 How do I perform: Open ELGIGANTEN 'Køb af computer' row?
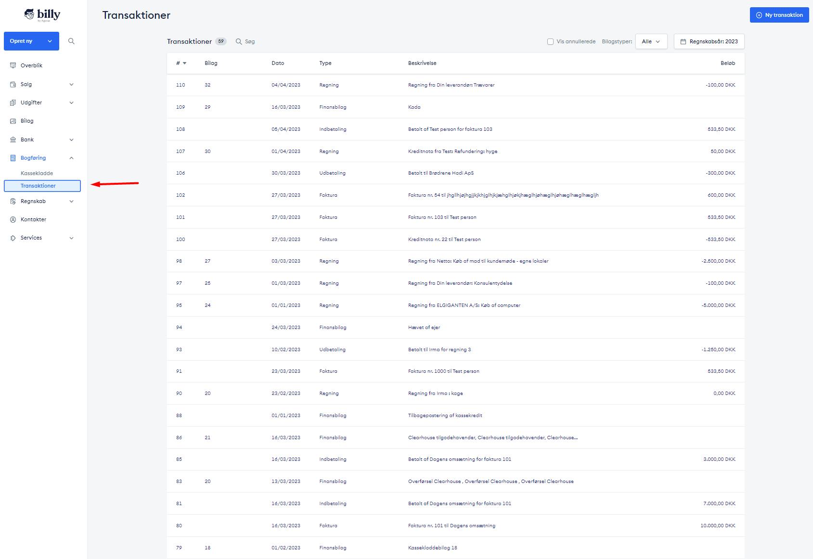[455, 305]
